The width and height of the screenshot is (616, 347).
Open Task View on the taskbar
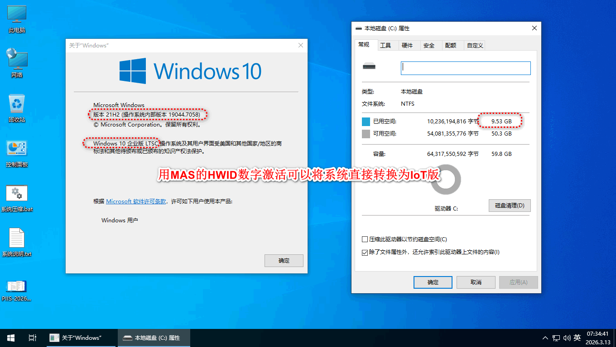point(33,338)
